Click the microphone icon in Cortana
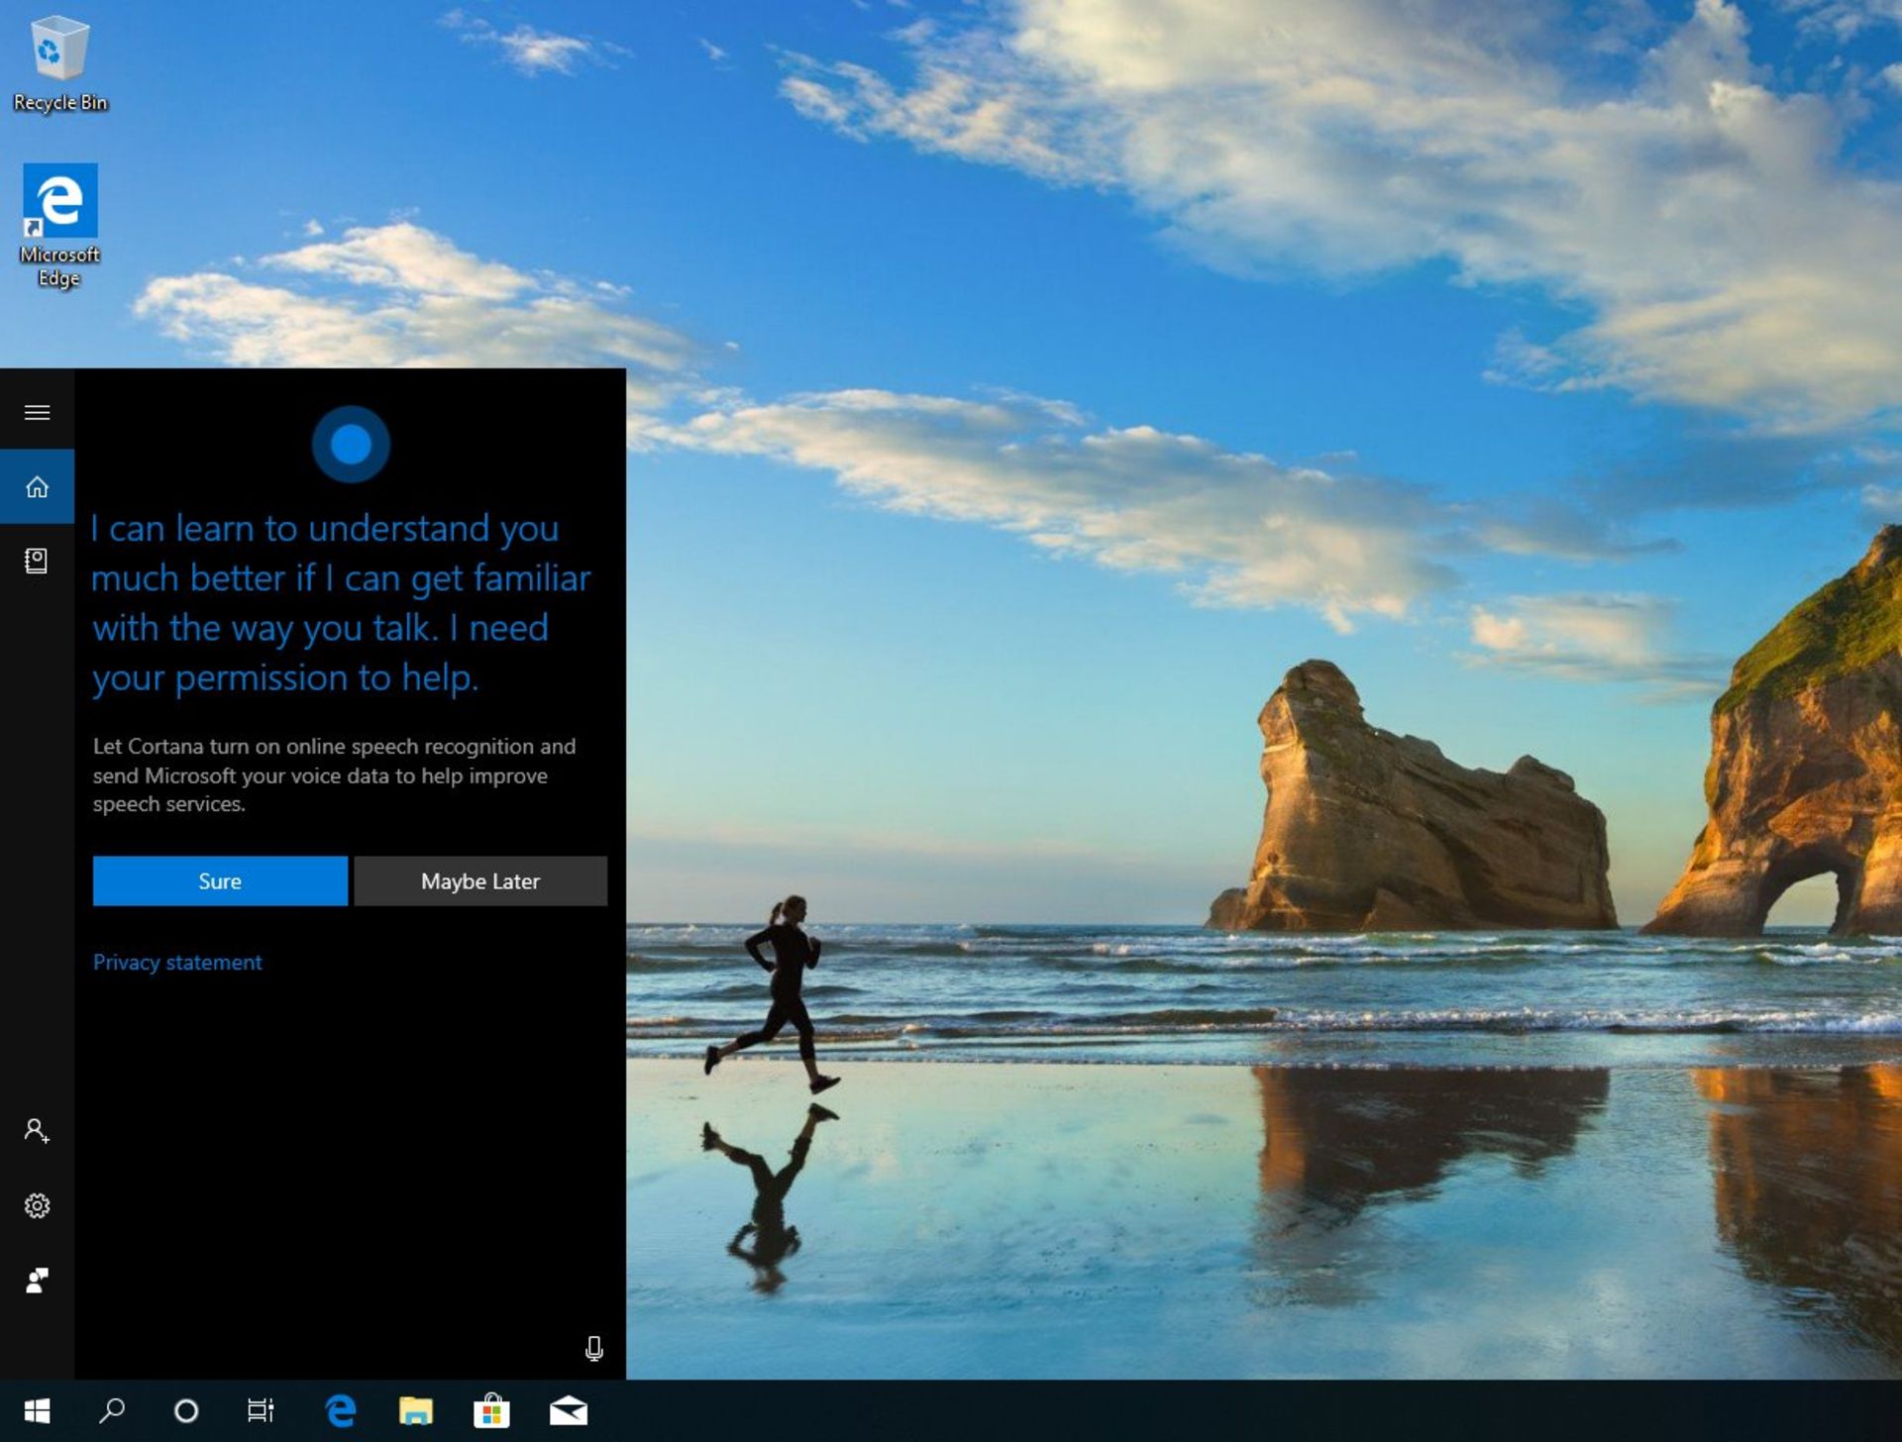Viewport: 1902px width, 1442px height. (x=591, y=1349)
